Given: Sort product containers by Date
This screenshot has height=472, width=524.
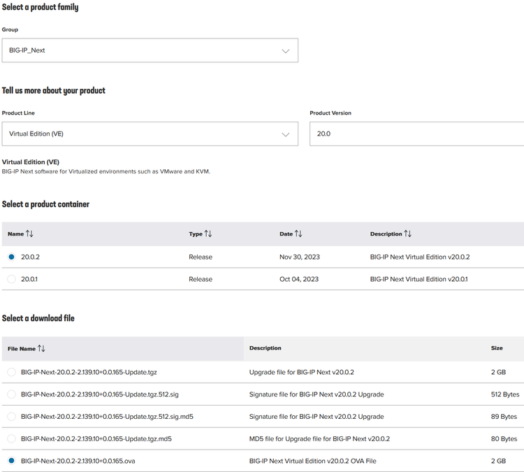Looking at the screenshot, I should [298, 234].
